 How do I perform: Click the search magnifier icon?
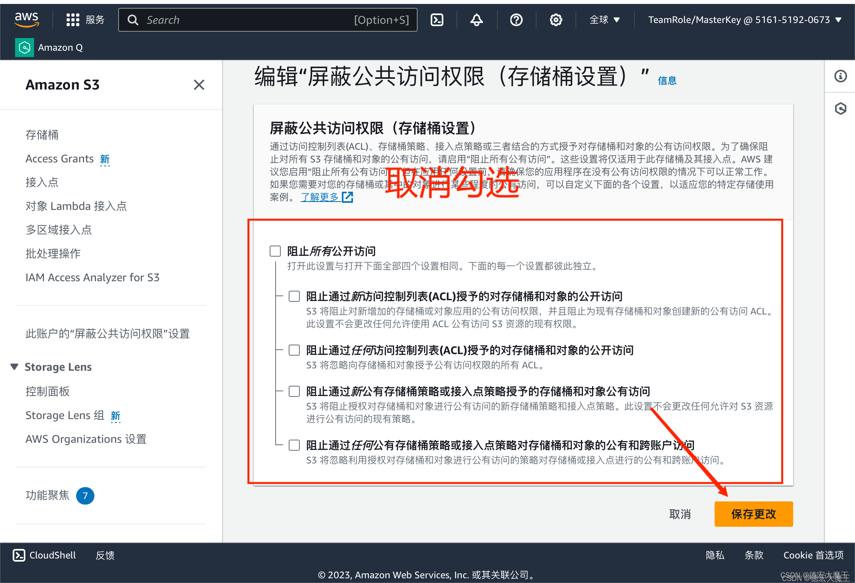tap(133, 20)
